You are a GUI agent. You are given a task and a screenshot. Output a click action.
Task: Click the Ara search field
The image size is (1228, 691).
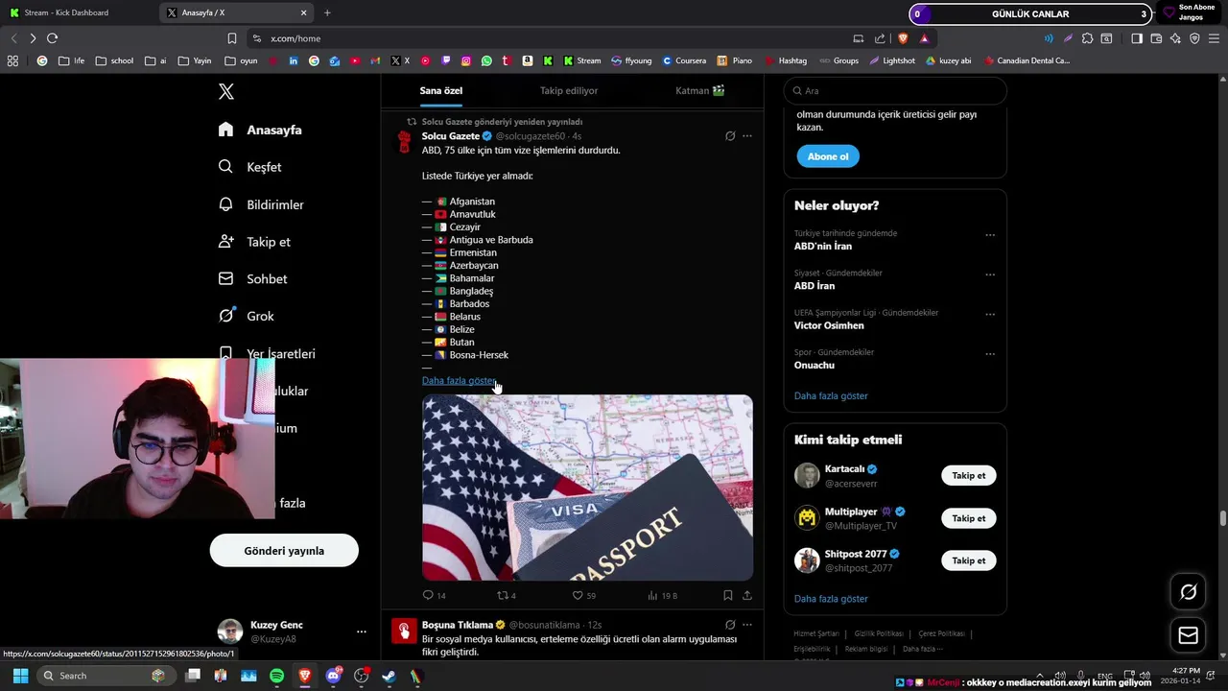tap(895, 90)
